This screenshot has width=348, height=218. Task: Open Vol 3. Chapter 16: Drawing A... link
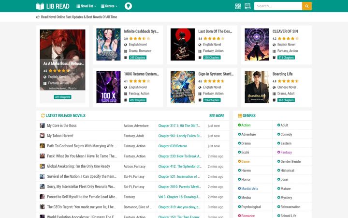click(179, 197)
